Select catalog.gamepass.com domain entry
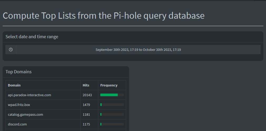This screenshot has height=131, width=266. [26, 115]
